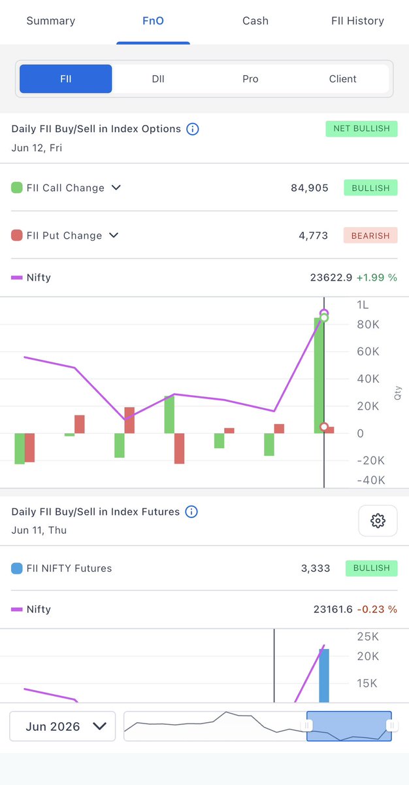Click the tall green Jun 12 call bar

coord(319,375)
